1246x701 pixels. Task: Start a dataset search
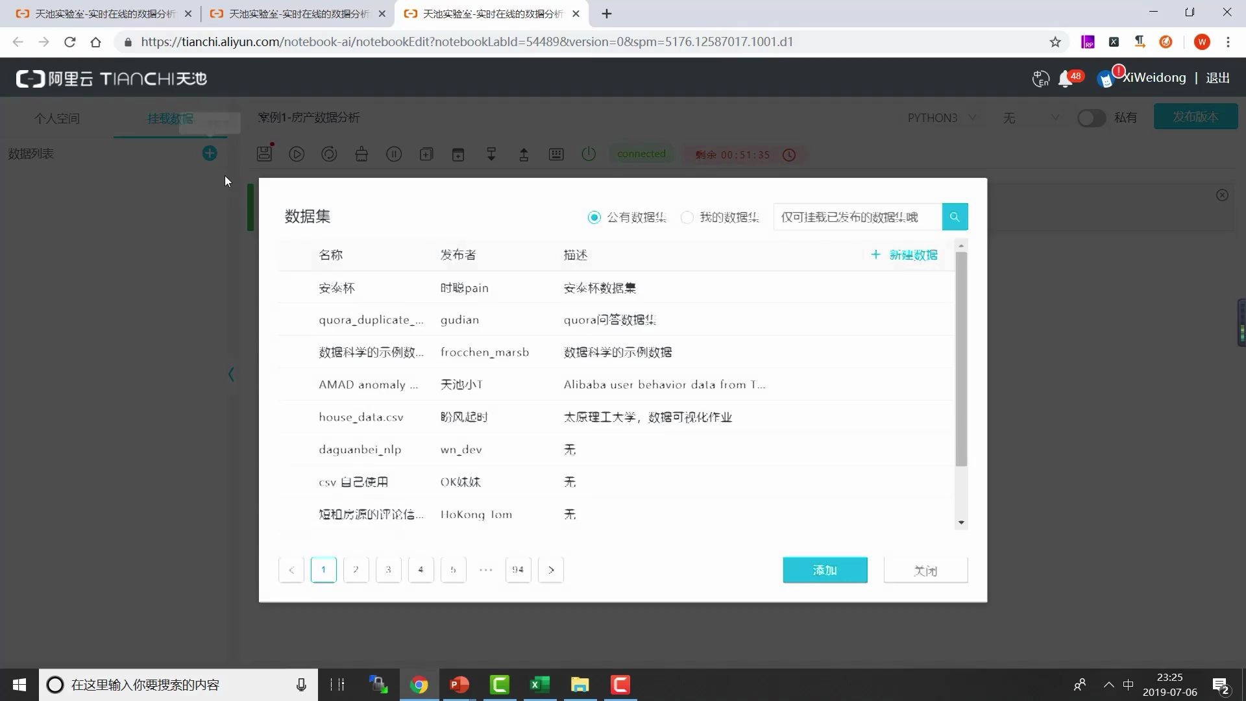coord(954,216)
